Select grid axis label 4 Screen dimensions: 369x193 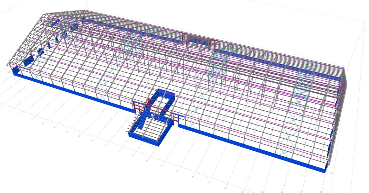coord(9,111)
